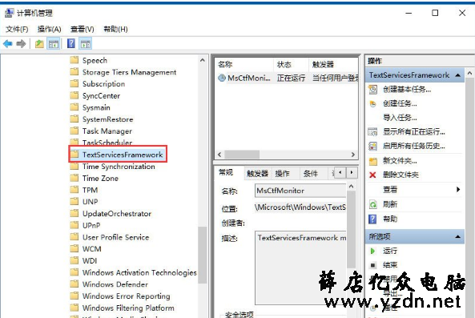475x318 pixels.
Task: Switch to the 触发器 tab
Action: [x=257, y=174]
